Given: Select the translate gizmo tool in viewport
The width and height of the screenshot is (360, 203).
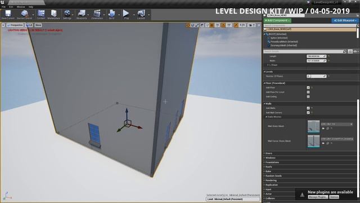Looking at the screenshot, I should click(188, 25).
